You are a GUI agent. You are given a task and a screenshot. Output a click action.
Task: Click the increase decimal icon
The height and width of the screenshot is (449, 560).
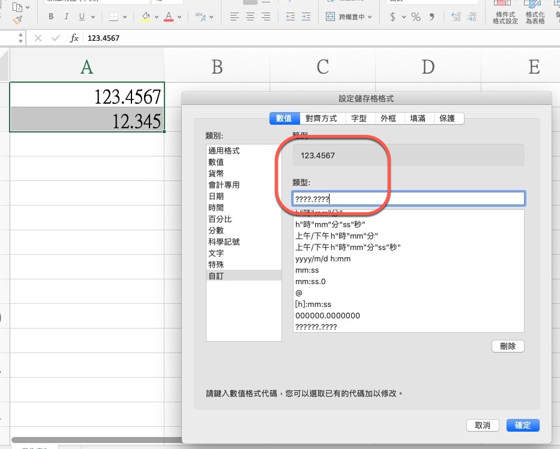pyautogui.click(x=456, y=17)
